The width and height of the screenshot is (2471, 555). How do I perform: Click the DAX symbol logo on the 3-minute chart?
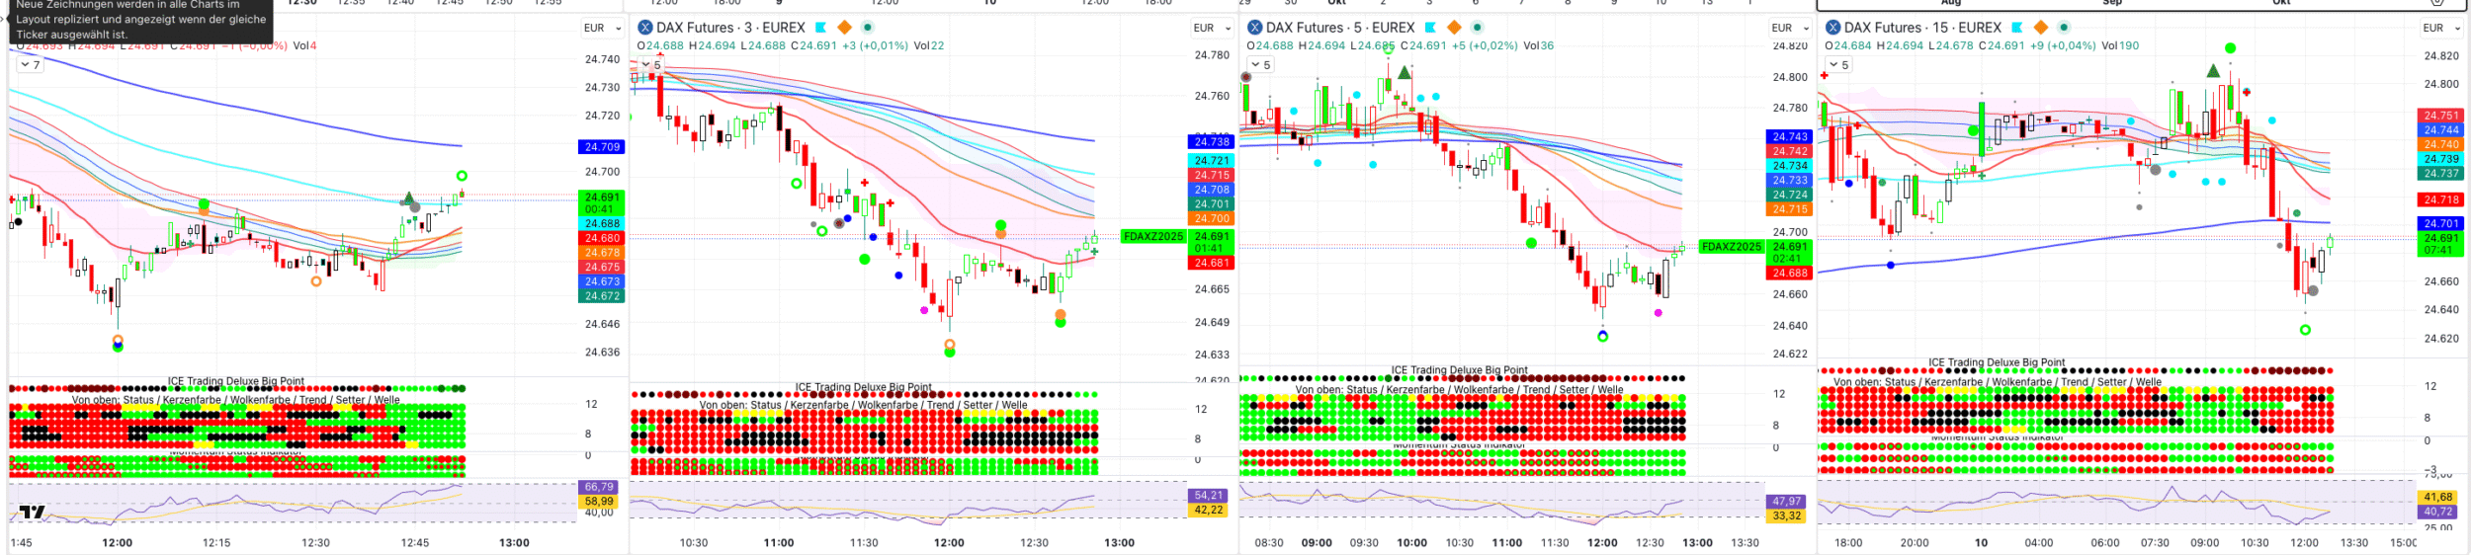645,28
